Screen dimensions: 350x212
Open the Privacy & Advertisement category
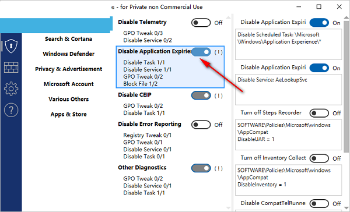(x=68, y=69)
